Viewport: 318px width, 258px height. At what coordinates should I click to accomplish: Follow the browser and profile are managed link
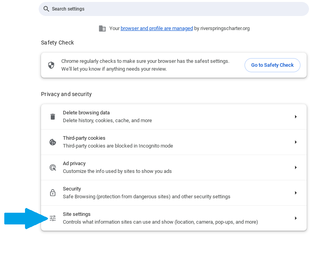[157, 28]
